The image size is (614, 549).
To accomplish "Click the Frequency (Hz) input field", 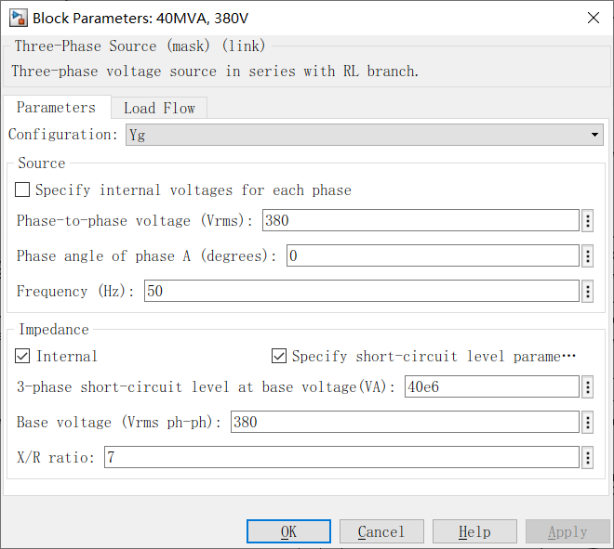I will coord(361,291).
